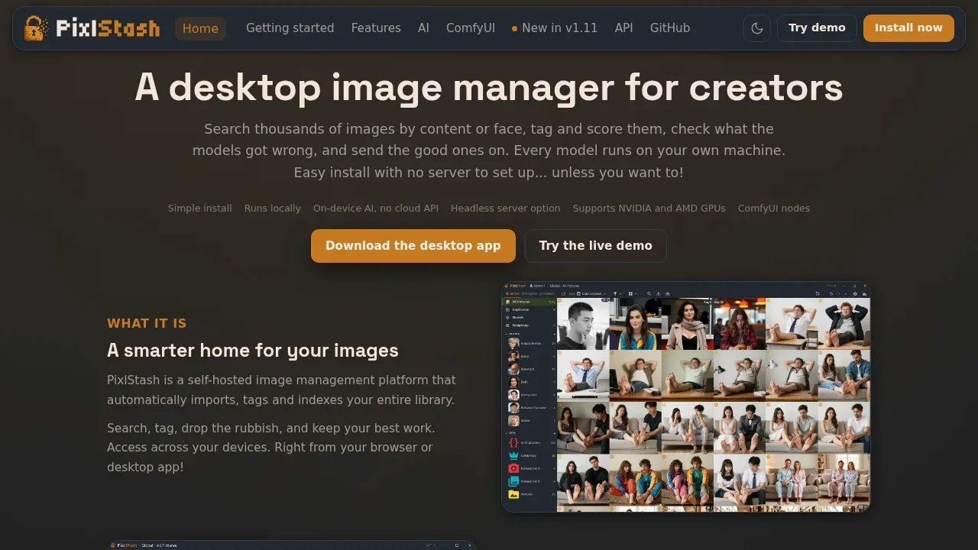Viewport: 978px width, 550px height.
Task: Click the 'Headless server option' tag
Action: click(x=506, y=209)
